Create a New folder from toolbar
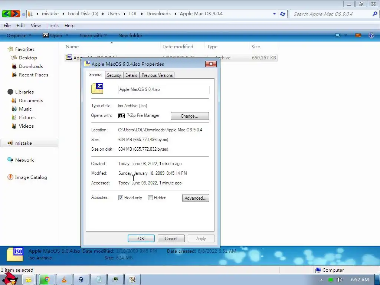This screenshot has width=380, height=285. click(x=130, y=35)
